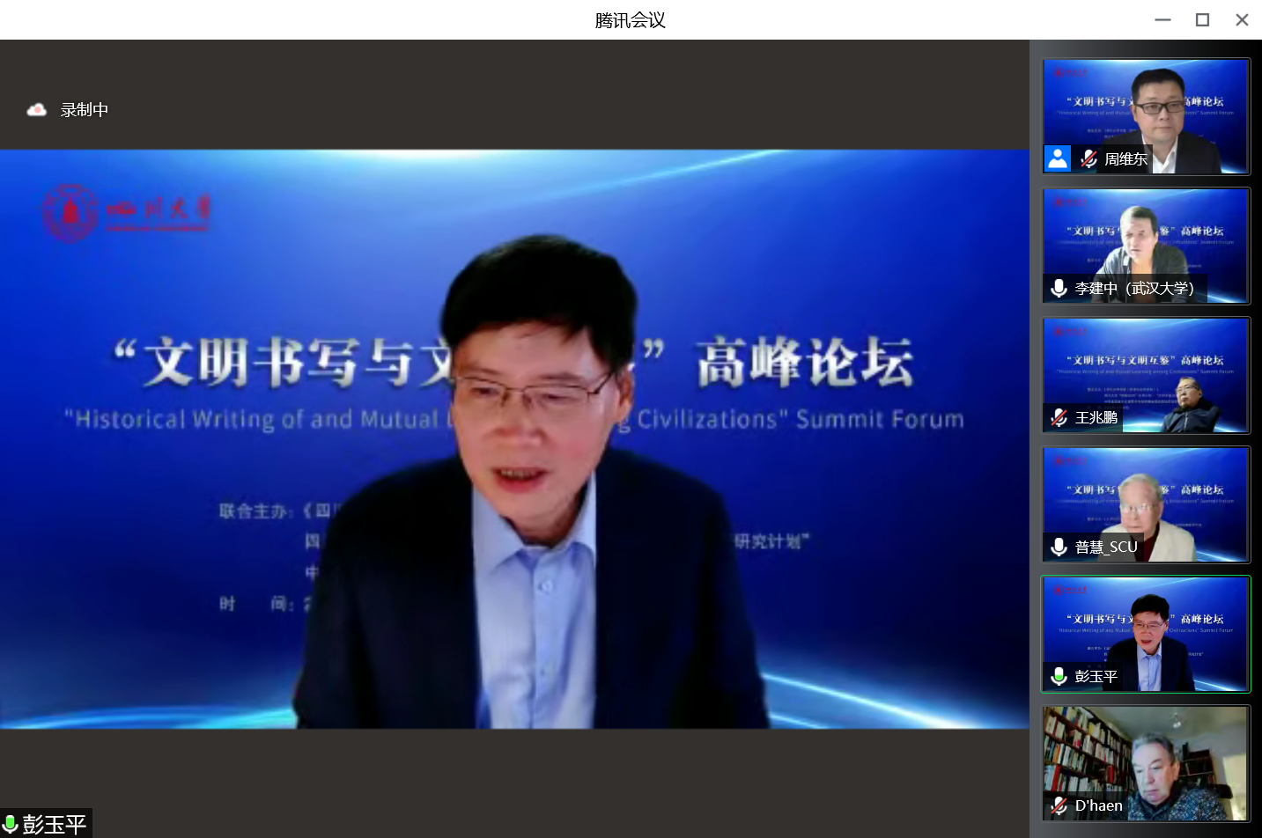Click the host person icon beside 周维东
Screen dimensions: 1262x838
click(x=1058, y=158)
